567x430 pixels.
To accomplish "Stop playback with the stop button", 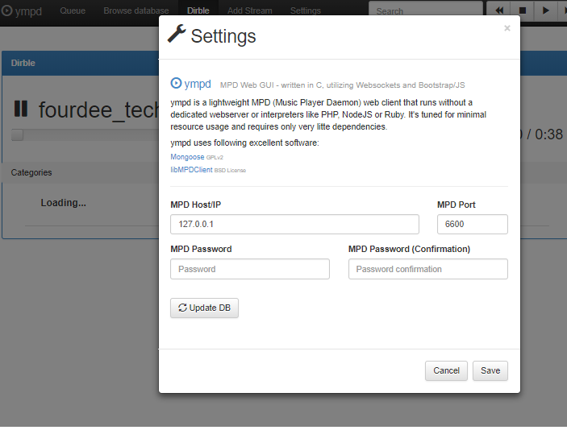I will [522, 10].
